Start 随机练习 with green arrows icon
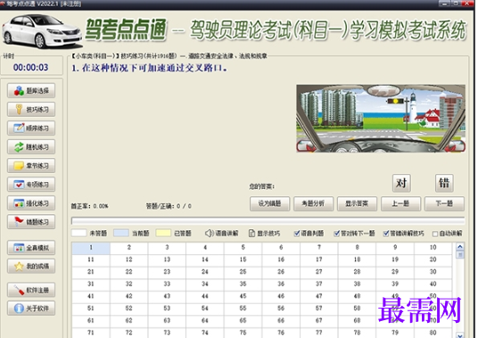 point(31,147)
